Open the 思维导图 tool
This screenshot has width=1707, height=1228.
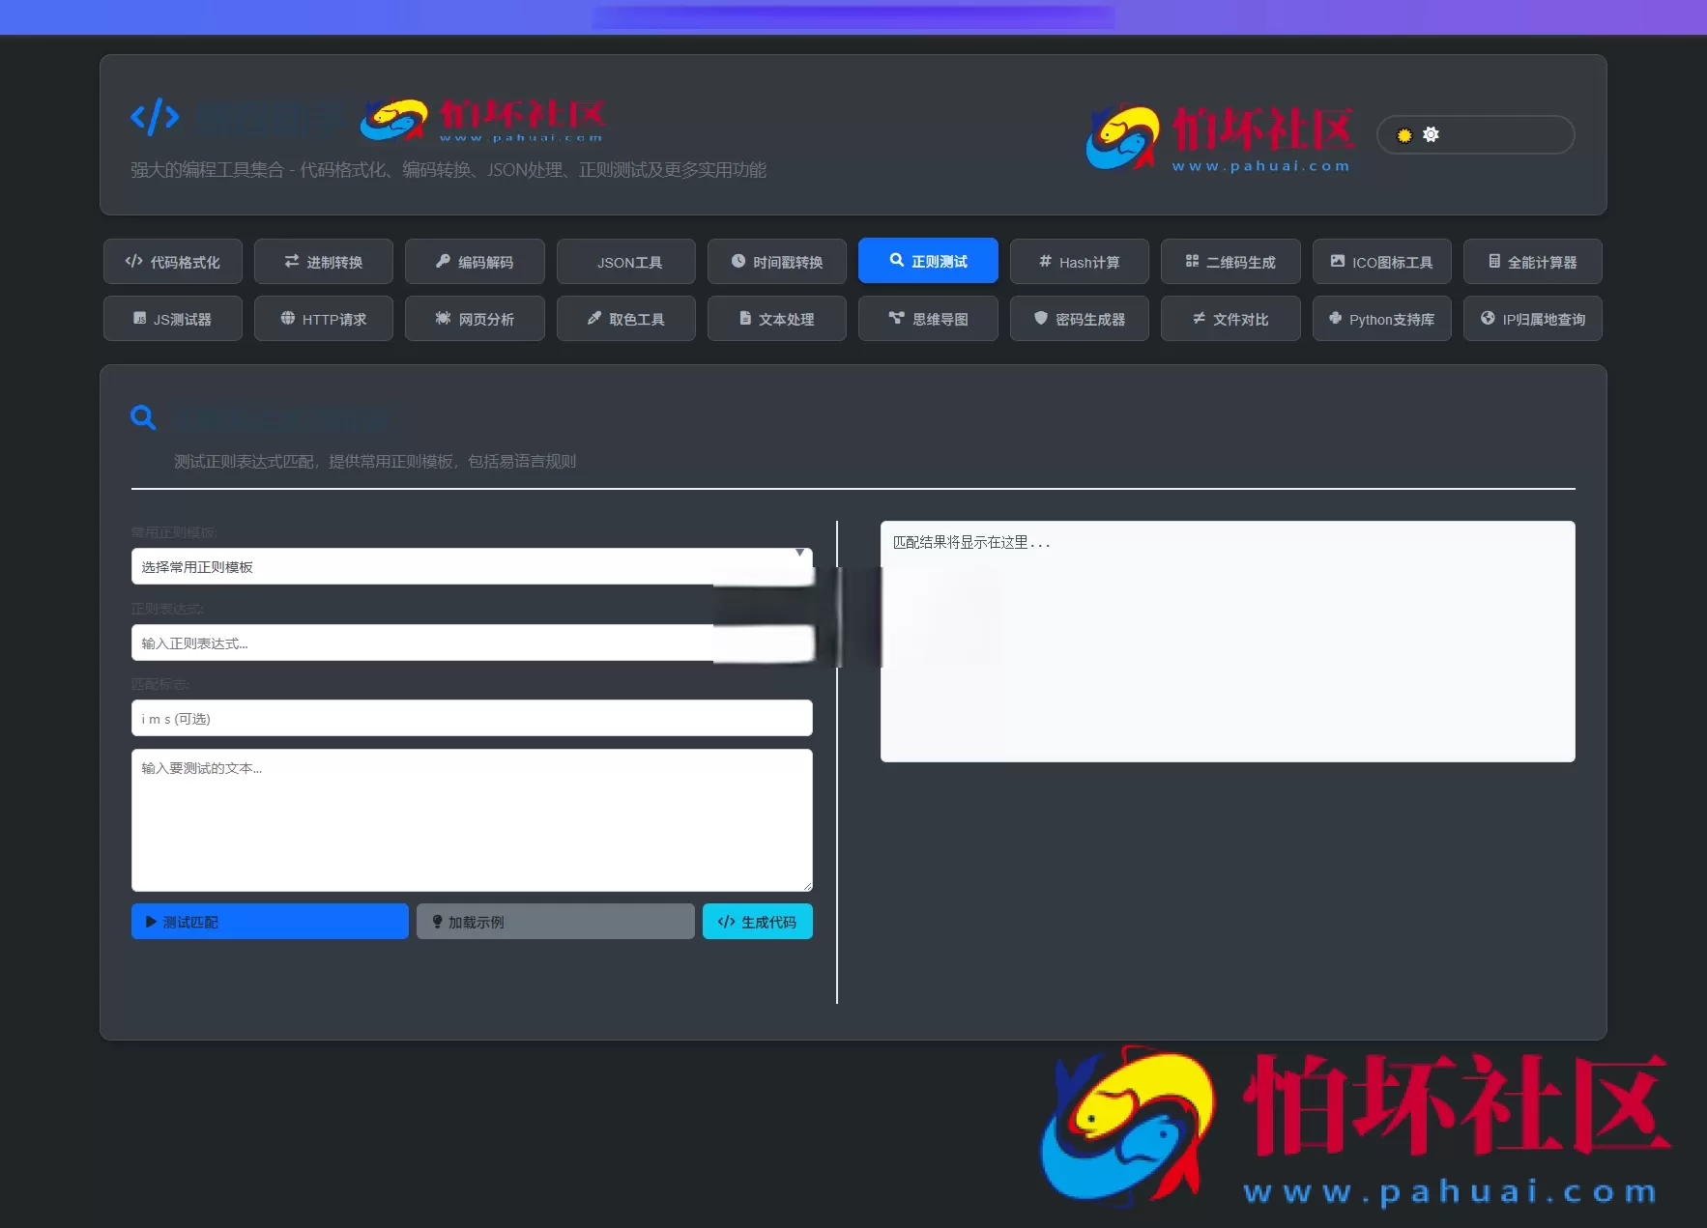point(926,319)
